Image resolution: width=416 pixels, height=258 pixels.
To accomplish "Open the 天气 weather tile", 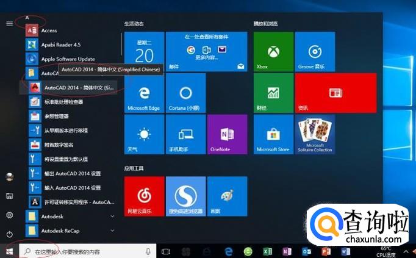I will pos(144,134).
